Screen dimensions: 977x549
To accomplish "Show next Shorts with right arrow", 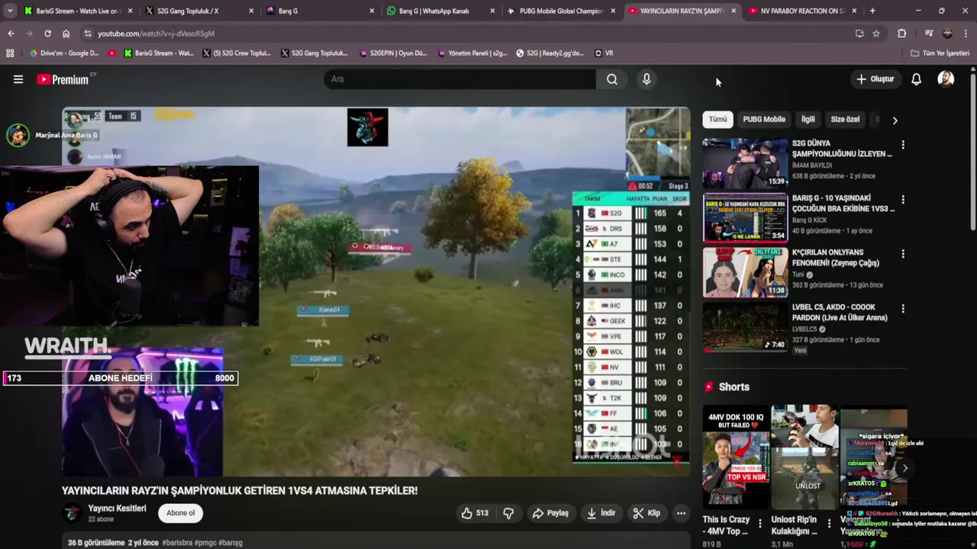I will point(905,468).
